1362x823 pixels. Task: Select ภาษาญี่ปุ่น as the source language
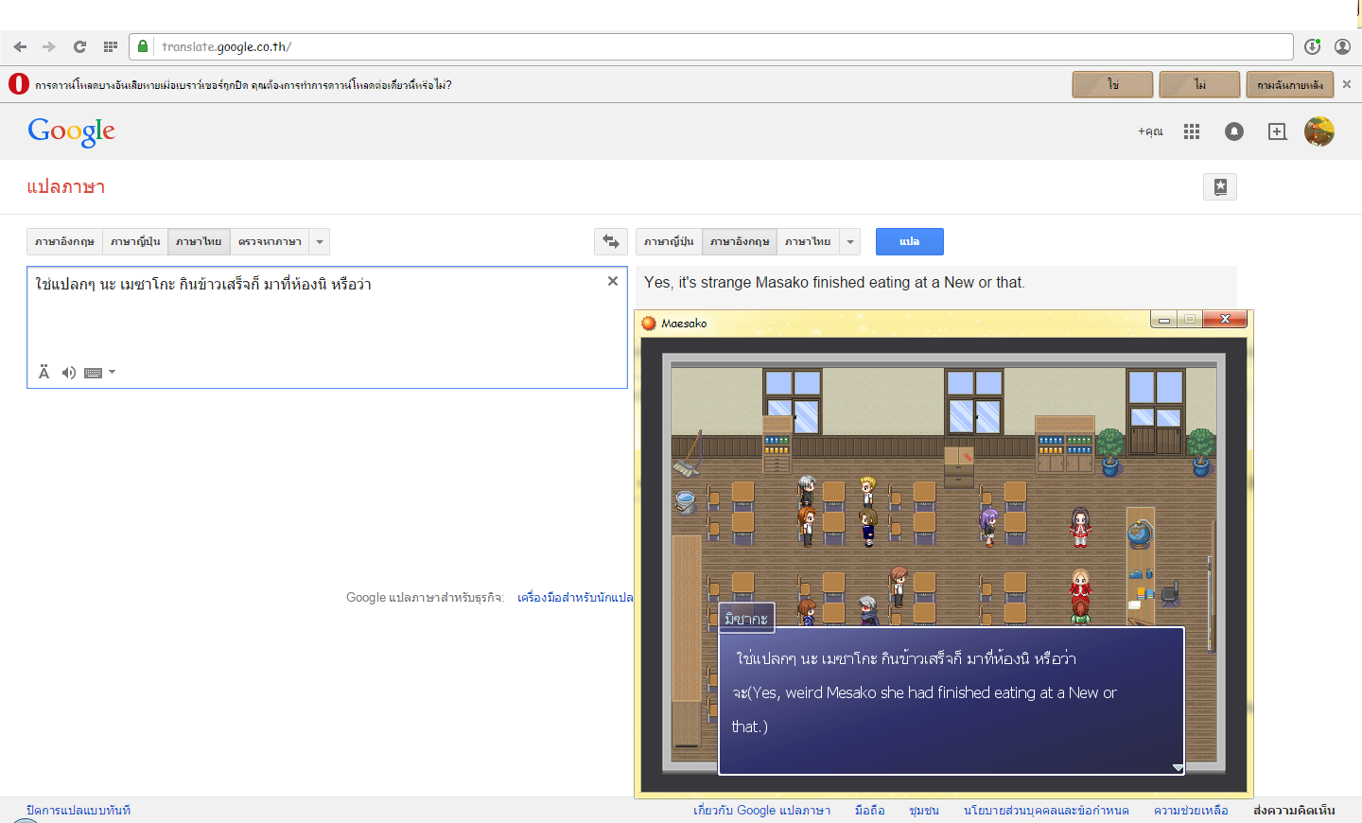tap(135, 241)
